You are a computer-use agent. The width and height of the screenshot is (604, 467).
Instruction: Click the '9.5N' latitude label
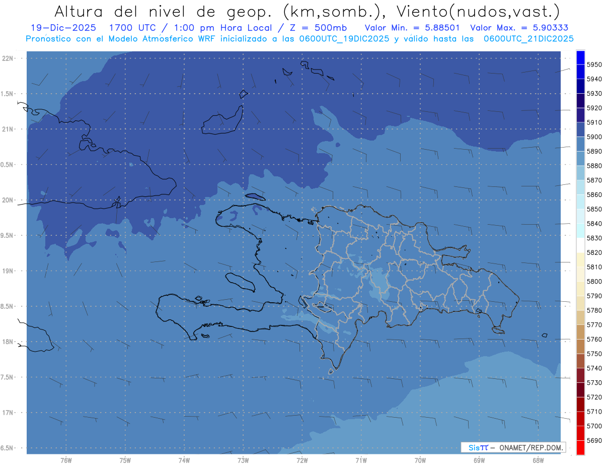(8, 236)
